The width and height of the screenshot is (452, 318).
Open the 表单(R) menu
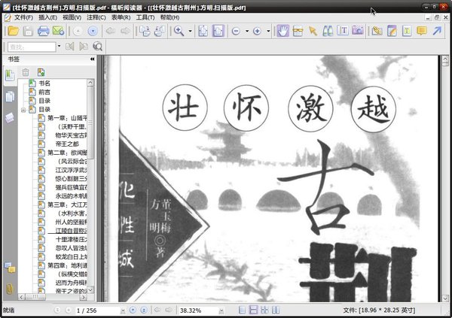tap(121, 17)
